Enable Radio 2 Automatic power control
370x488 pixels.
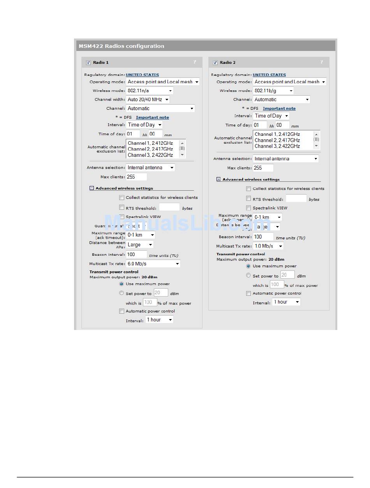pyautogui.click(x=248, y=293)
